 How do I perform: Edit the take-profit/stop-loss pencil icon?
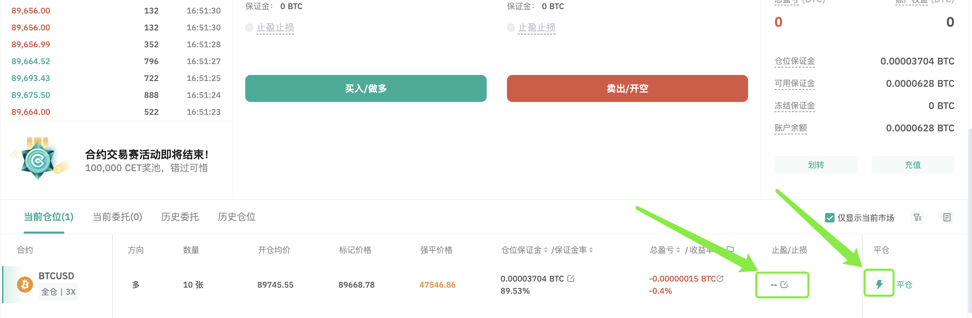[784, 285]
